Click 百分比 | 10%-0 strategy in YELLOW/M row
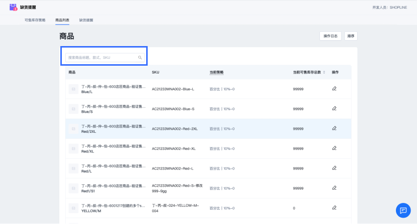 [x=222, y=208]
